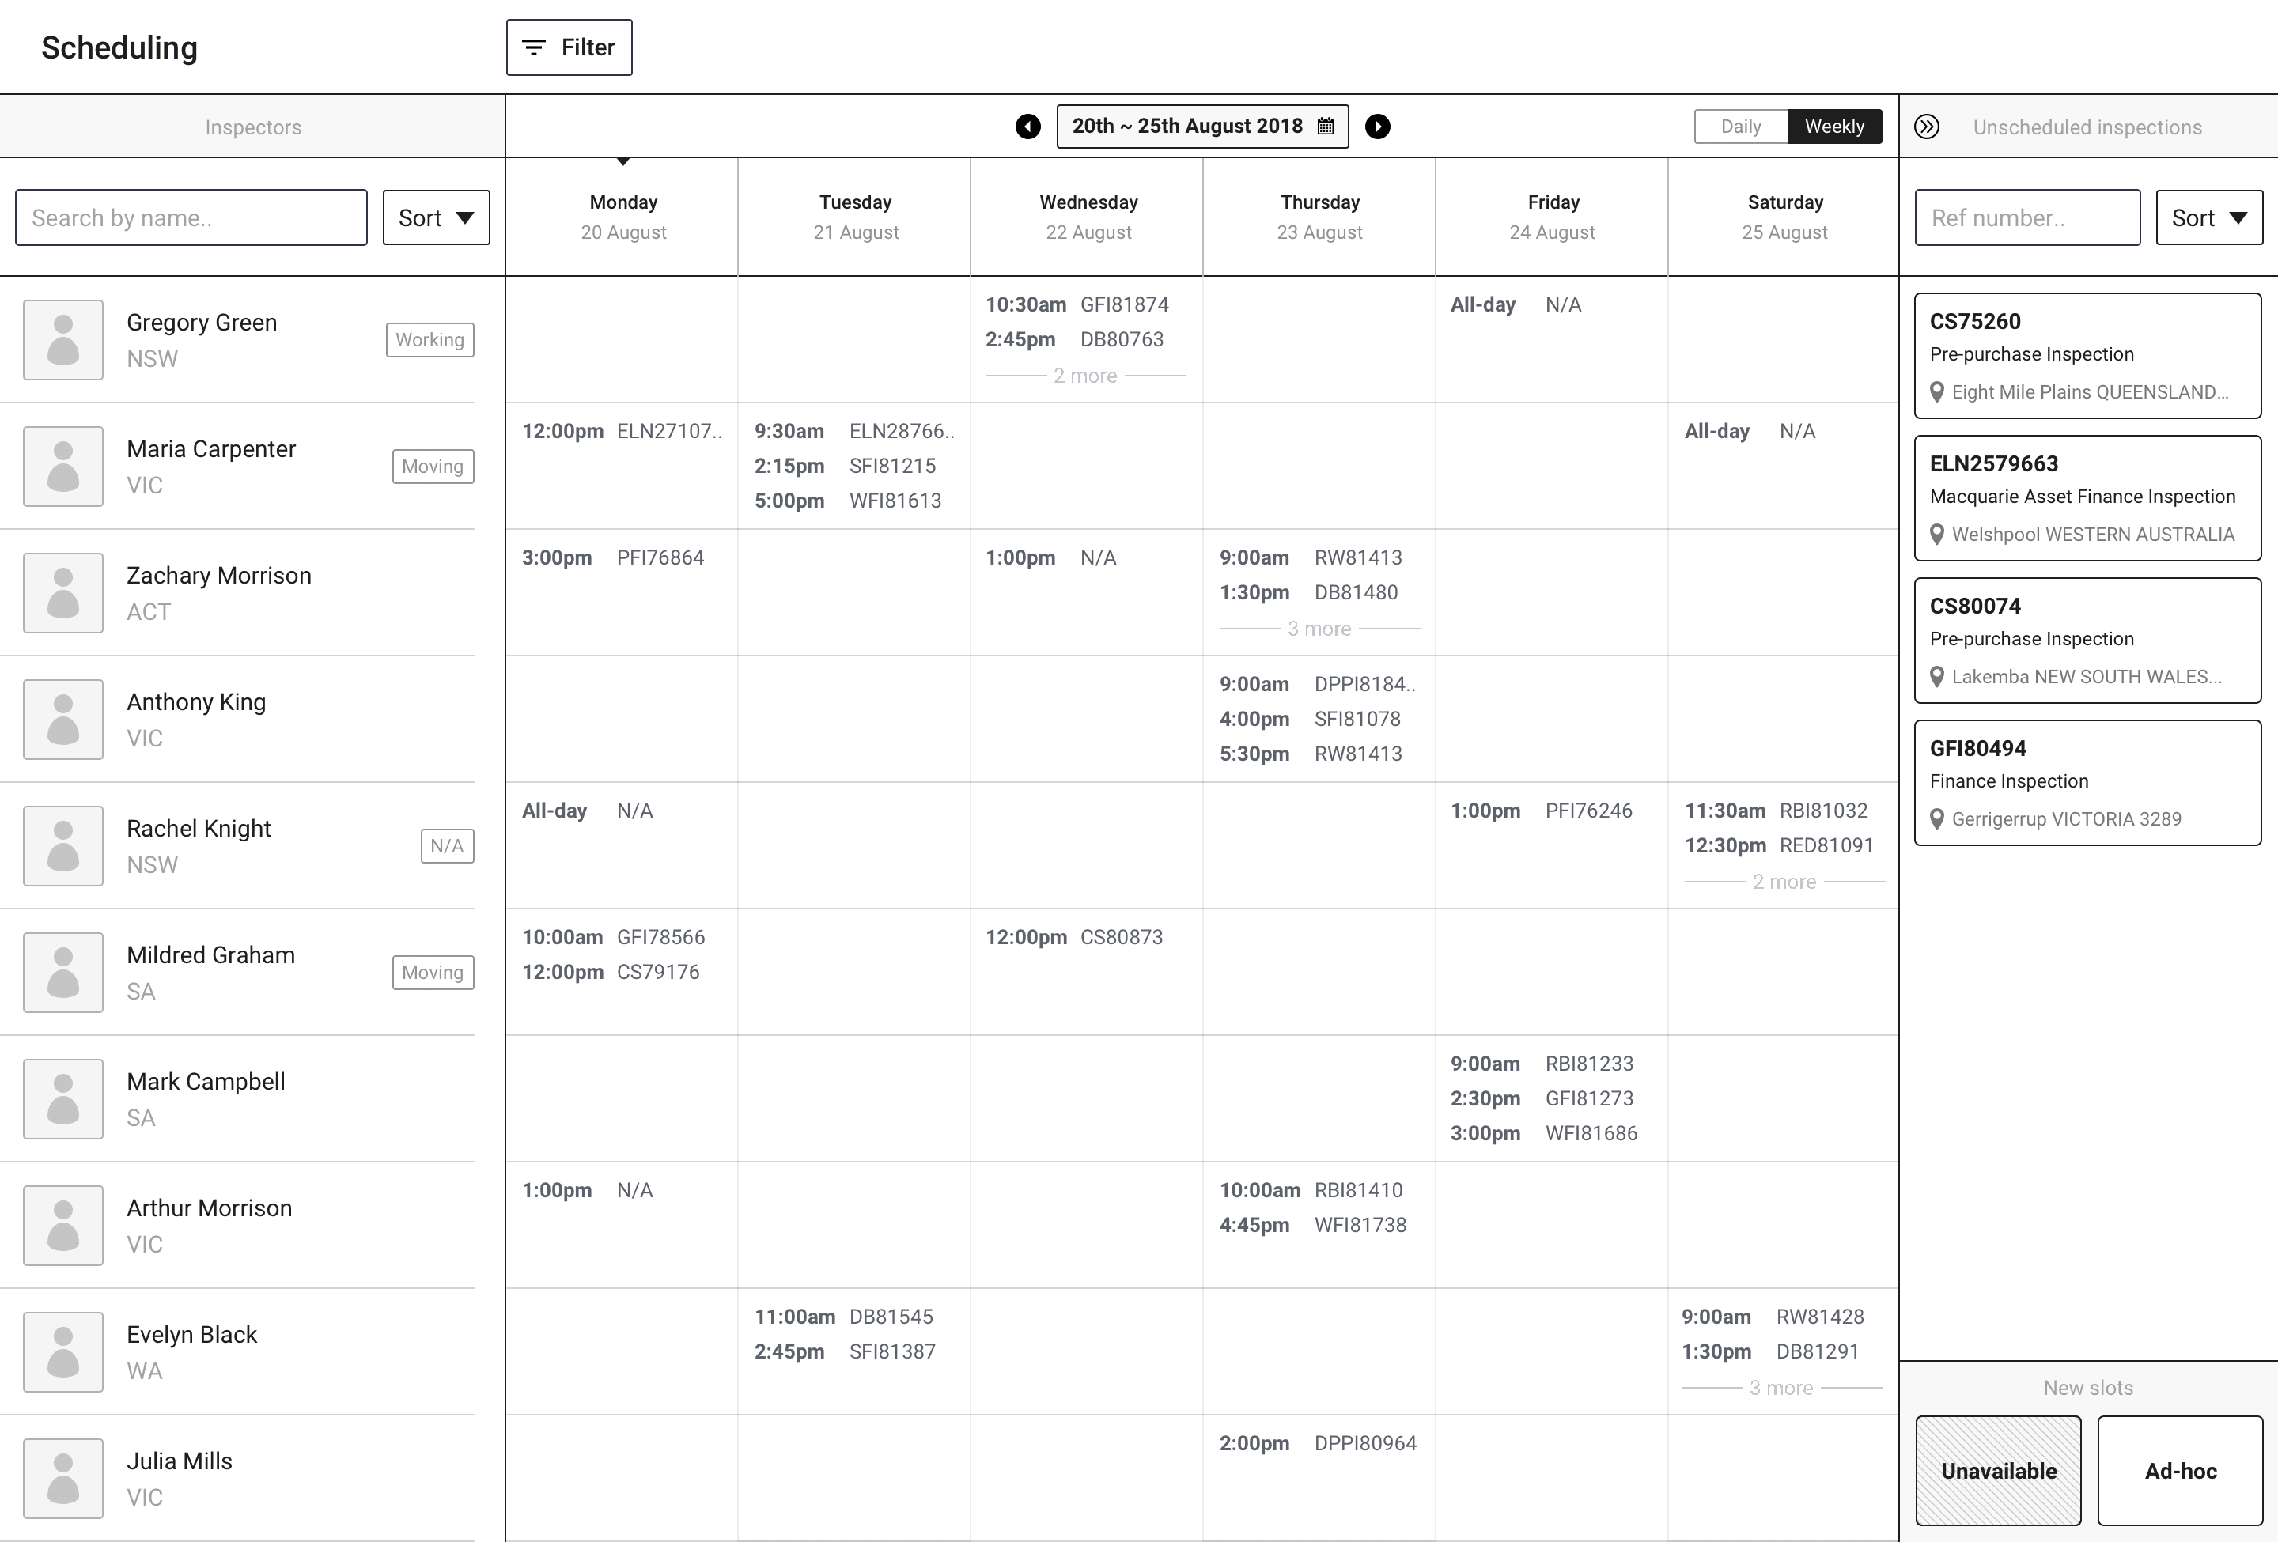Open the unscheduled inspections Sort dropdown

2208,217
